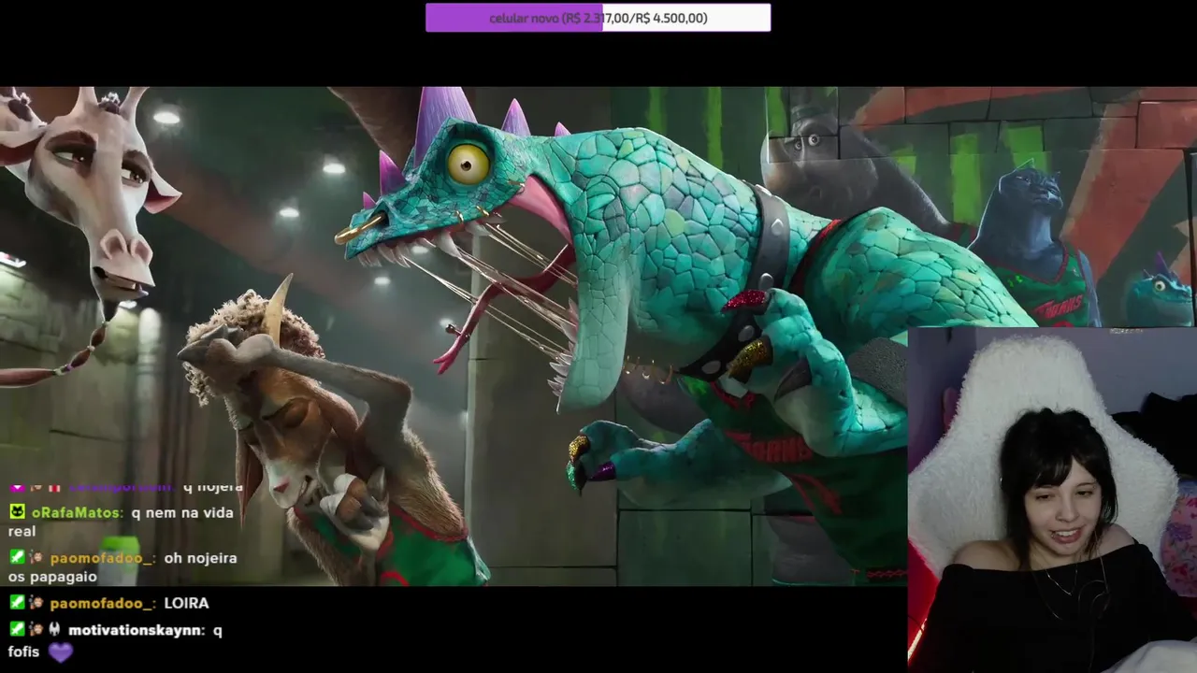
Task: Click moderator sword badge on 'LOIRA' message
Action: tap(18, 603)
